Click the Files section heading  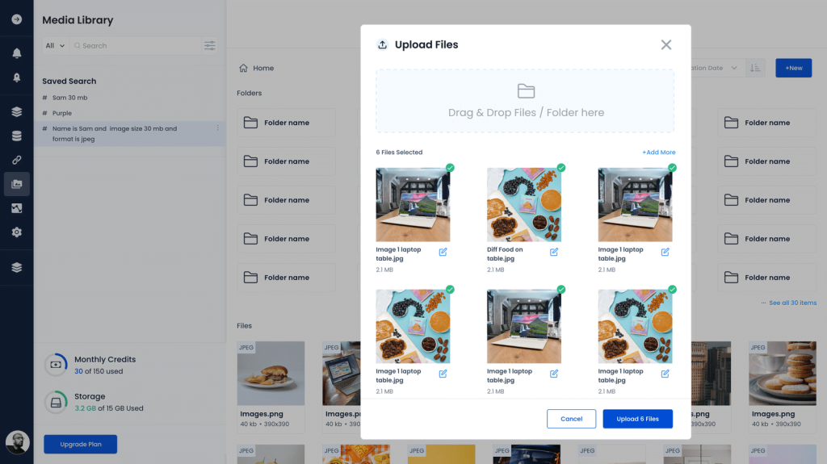pos(244,326)
